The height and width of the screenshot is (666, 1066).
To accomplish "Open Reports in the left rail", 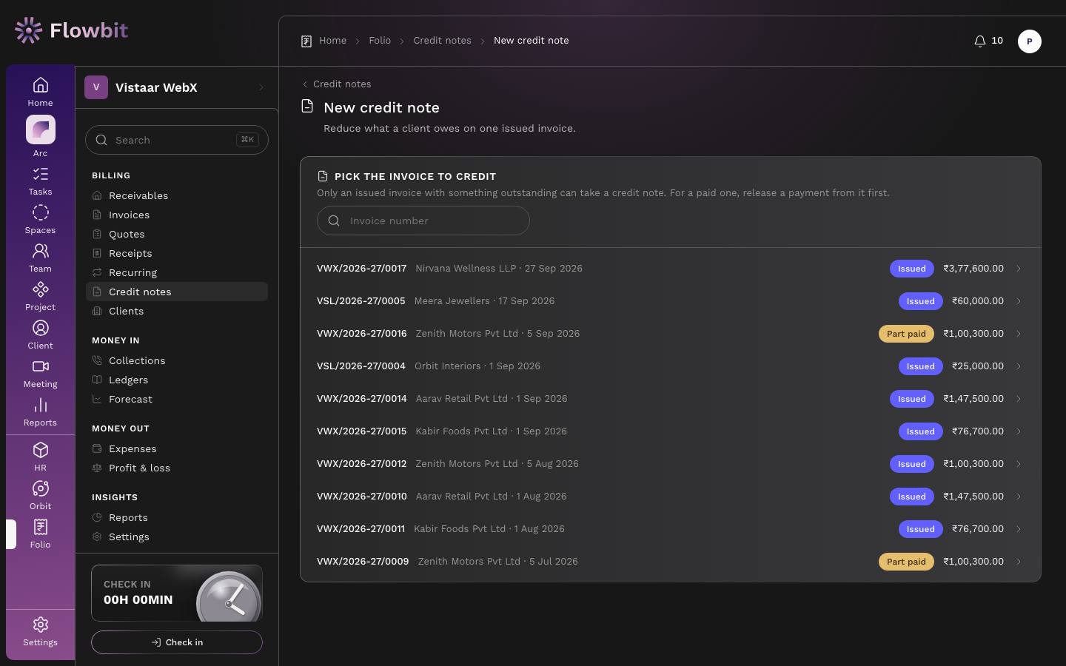I will coord(40,412).
